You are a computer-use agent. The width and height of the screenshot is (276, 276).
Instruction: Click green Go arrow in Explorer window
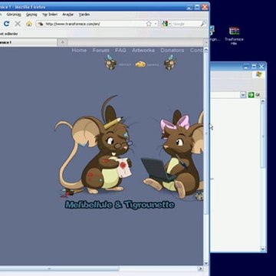coord(251,95)
